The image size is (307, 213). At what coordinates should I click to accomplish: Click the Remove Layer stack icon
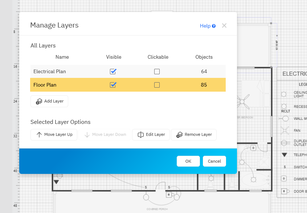tap(179, 135)
